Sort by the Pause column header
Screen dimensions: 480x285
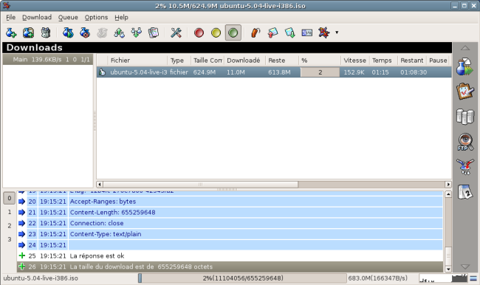439,61
